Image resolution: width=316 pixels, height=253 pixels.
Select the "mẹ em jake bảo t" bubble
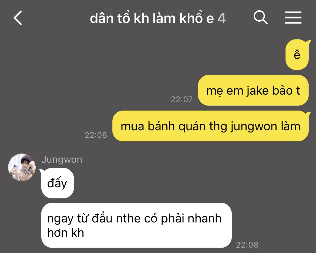coord(253,90)
